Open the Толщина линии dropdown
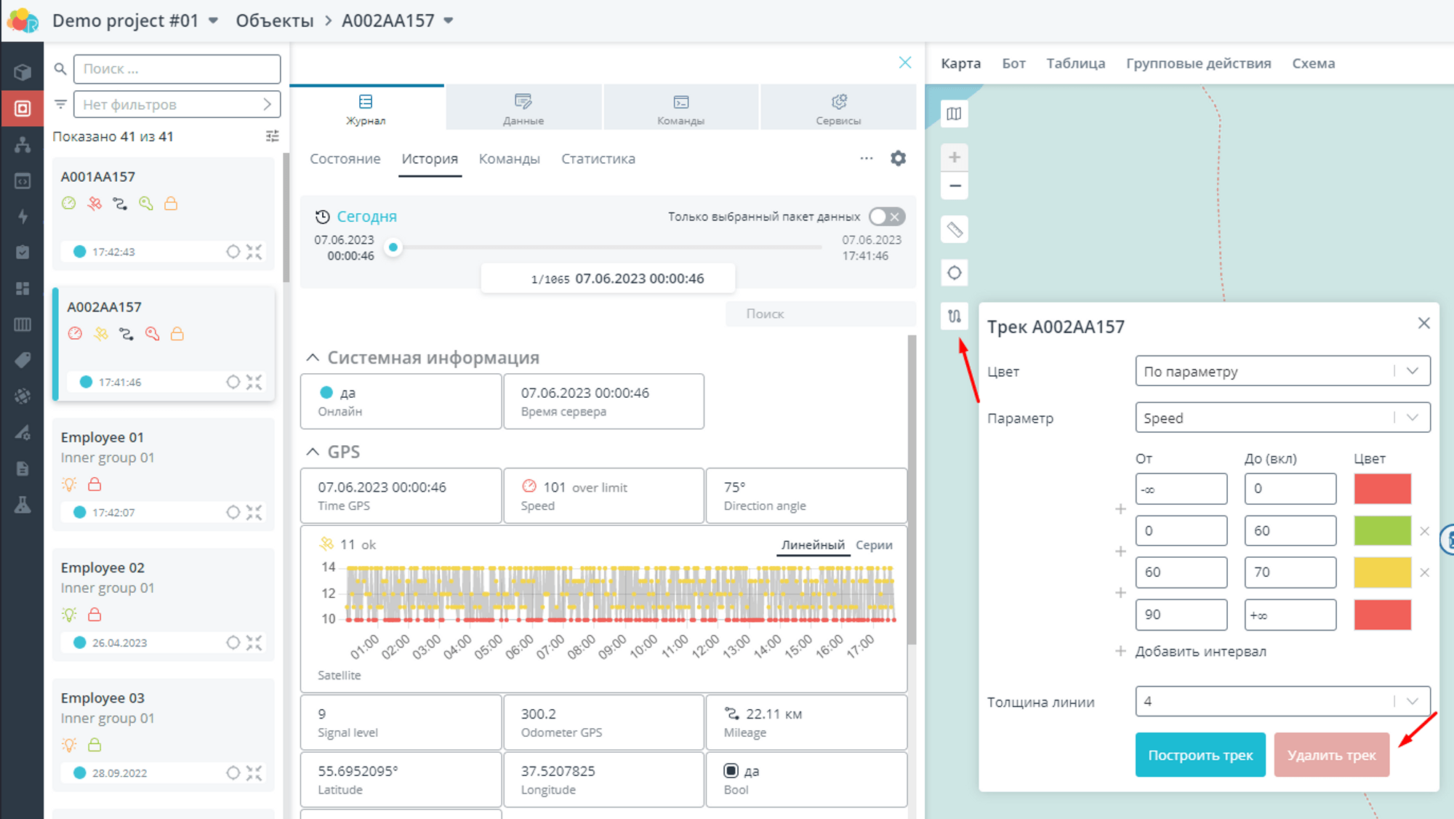 (x=1282, y=701)
